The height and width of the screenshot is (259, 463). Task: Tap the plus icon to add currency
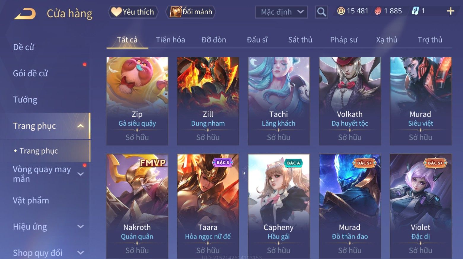click(451, 11)
